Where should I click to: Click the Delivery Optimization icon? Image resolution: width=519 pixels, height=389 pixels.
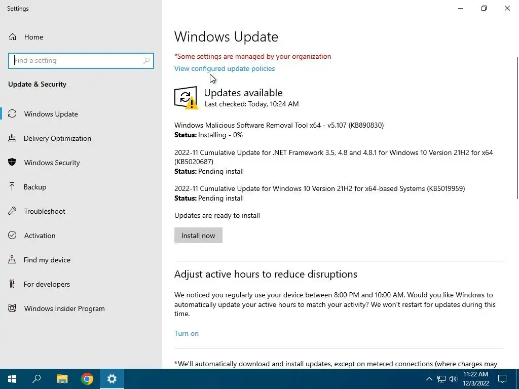[12, 138]
